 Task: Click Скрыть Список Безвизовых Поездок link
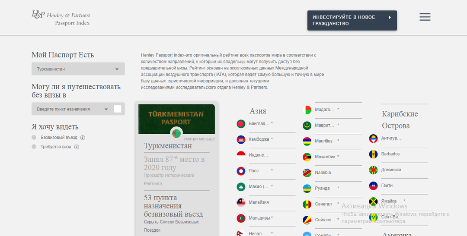click(x=171, y=226)
